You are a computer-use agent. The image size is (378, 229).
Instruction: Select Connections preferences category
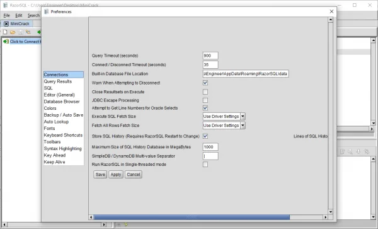click(64, 74)
